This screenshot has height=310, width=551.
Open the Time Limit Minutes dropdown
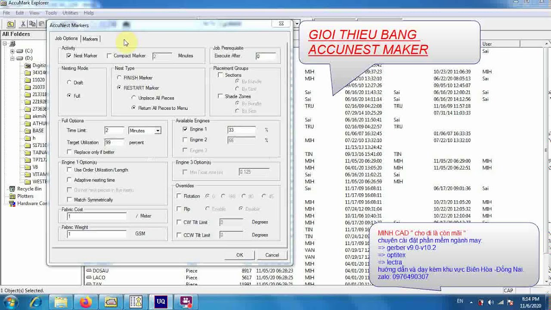tap(158, 130)
